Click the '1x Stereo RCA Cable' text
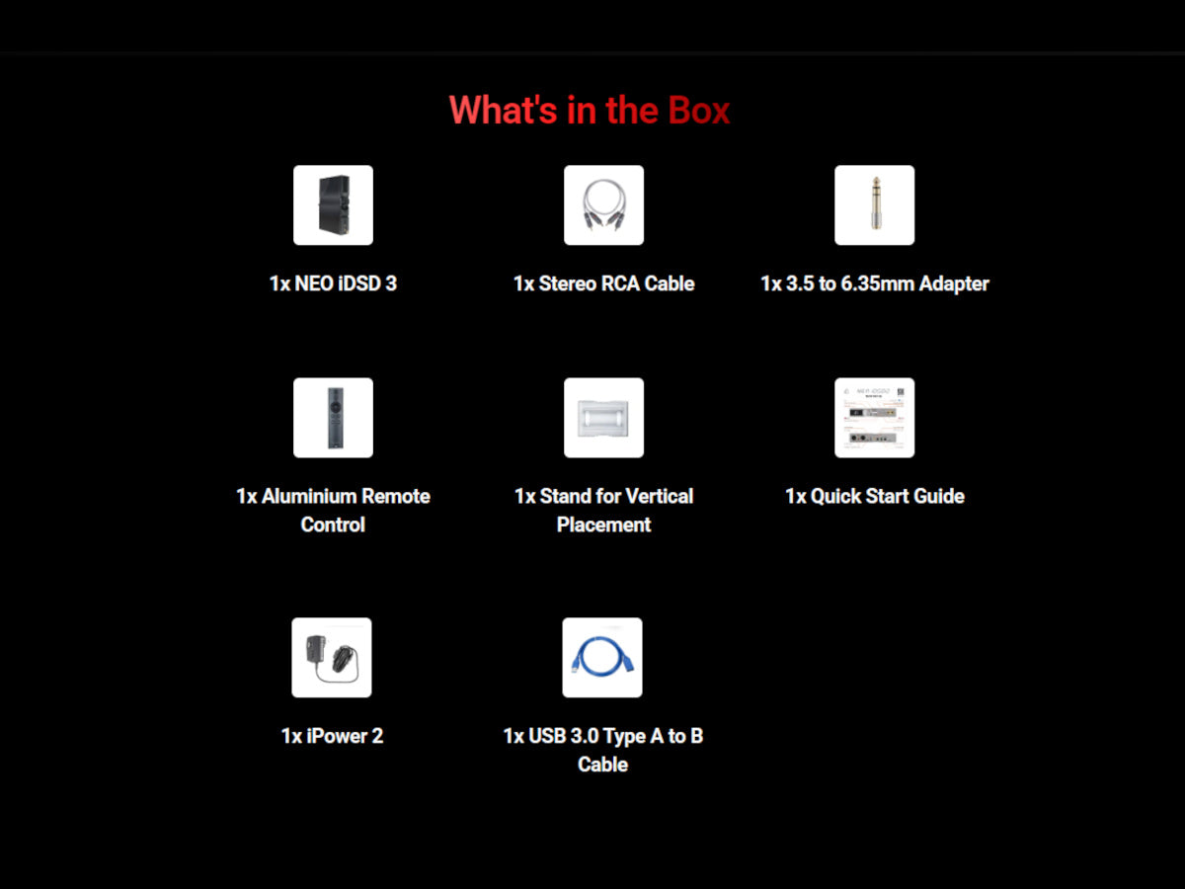 [603, 283]
